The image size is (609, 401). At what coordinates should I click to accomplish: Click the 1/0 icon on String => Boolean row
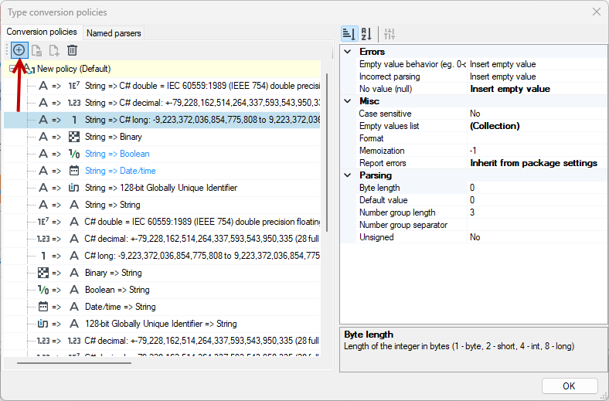point(74,154)
